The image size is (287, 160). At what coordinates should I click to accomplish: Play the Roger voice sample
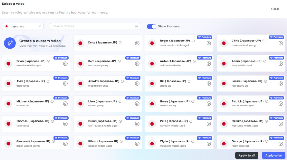(209, 43)
